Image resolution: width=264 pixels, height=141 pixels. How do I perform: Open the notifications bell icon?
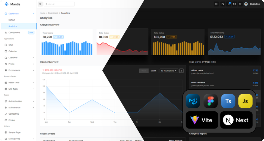coord(229,4)
